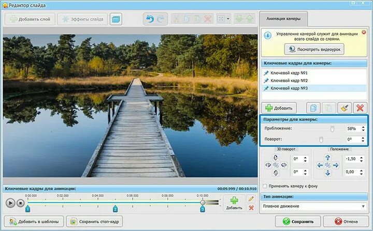Click the fit-to-frame icon in top toolbar
This screenshot has height=231, width=373.
click(221, 19)
